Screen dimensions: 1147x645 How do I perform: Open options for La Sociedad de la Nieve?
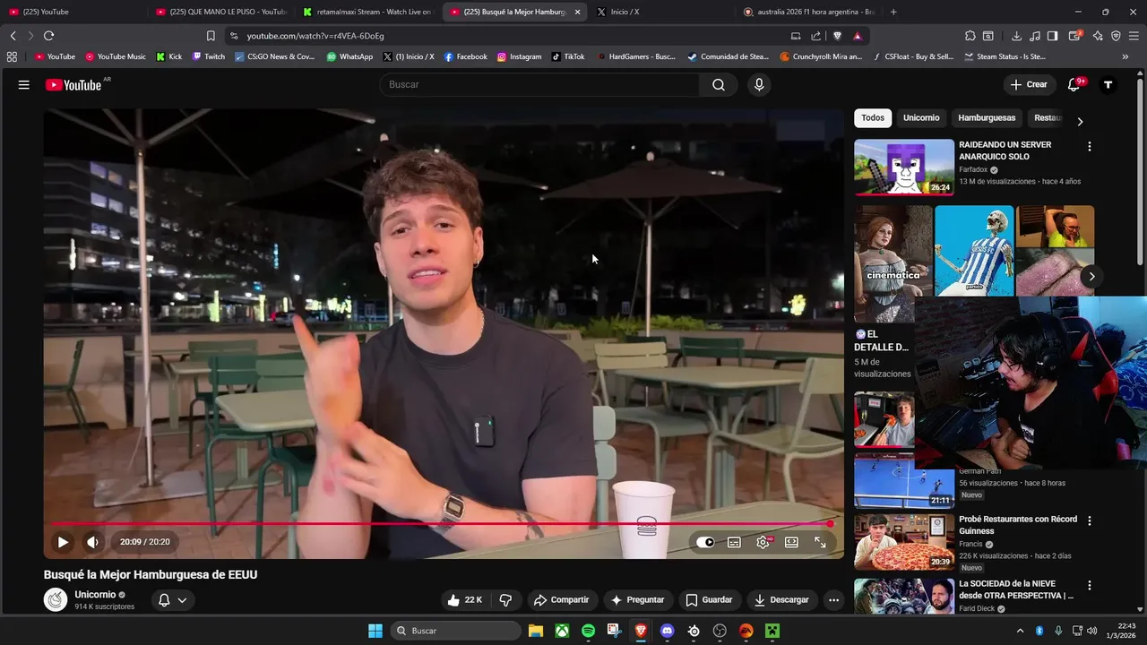click(x=1090, y=585)
